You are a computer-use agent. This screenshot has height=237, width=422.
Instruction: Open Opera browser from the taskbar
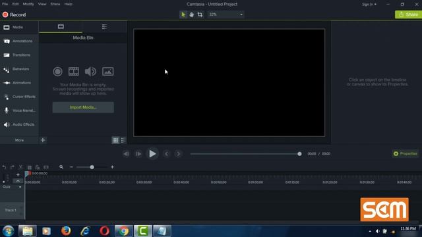tap(104, 231)
